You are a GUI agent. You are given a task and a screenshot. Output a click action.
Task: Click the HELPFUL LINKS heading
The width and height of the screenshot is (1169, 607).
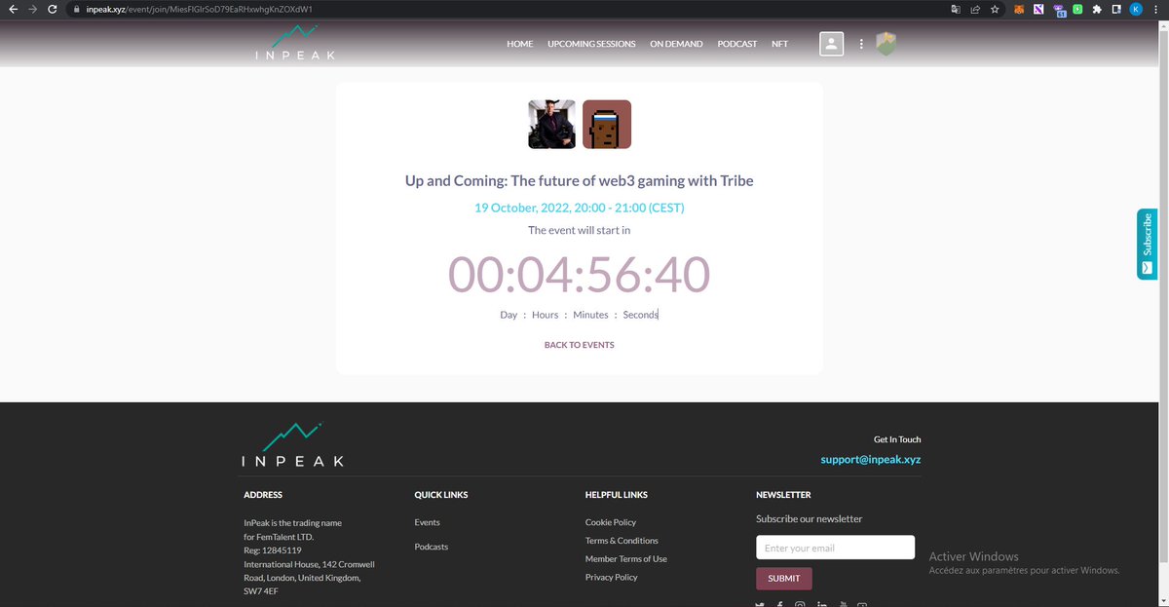click(x=617, y=495)
